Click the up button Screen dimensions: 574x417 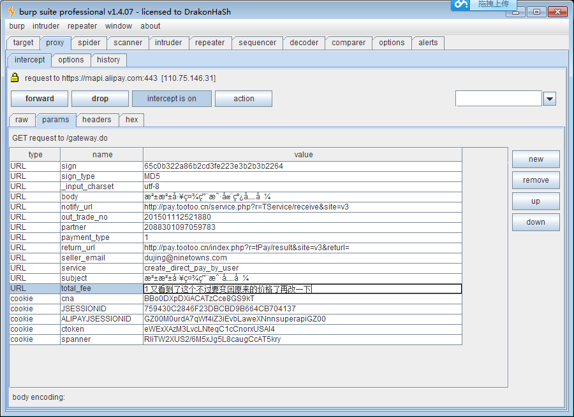coord(536,201)
